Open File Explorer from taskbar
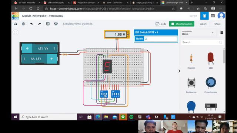Viewport: 237px width, 133px height. click(x=106, y=117)
